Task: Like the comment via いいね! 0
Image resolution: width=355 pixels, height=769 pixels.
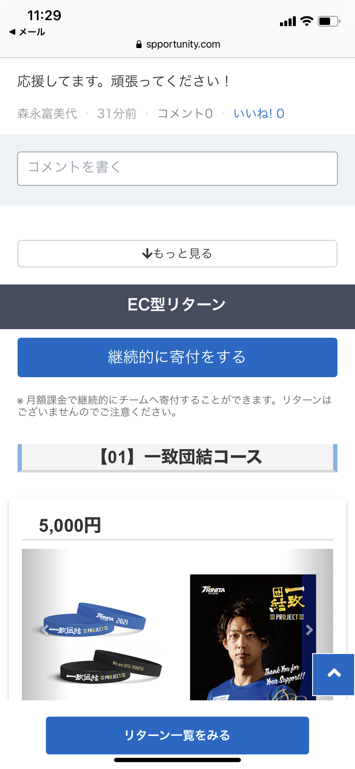Action: pyautogui.click(x=259, y=113)
